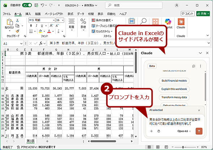Click the horizontal scrollbar thumb
This screenshot has width=213, height=150.
pyautogui.click(x=103, y=141)
